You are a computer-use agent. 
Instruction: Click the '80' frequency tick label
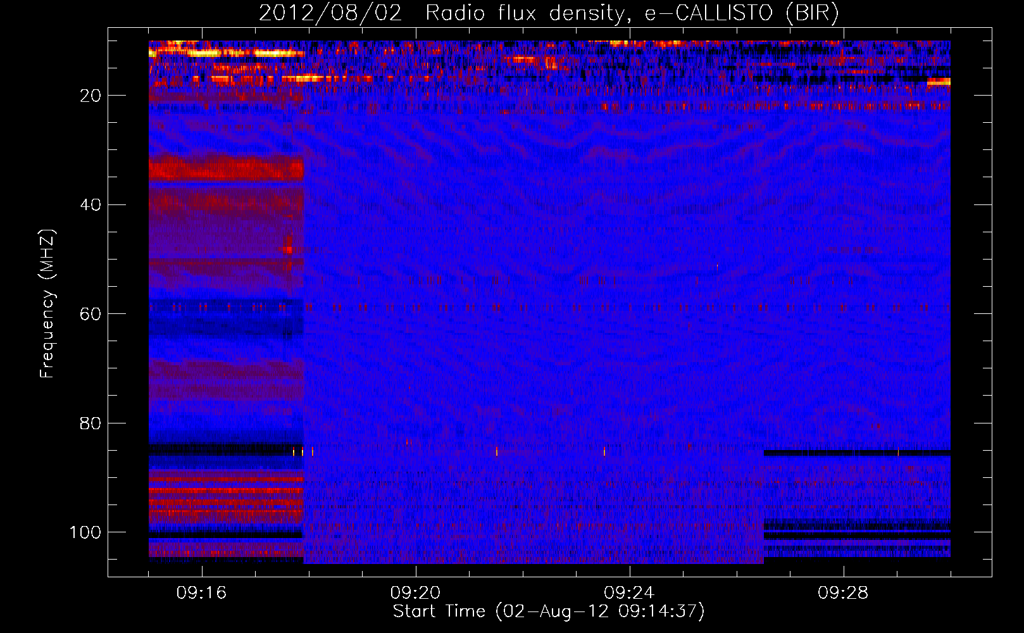[91, 423]
